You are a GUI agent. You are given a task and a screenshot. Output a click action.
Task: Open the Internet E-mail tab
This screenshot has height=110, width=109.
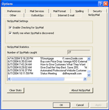pyautogui.click(x=66, y=15)
